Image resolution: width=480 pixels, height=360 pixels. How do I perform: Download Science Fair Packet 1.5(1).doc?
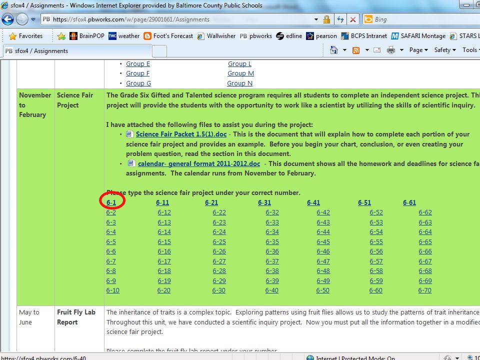tap(181, 134)
